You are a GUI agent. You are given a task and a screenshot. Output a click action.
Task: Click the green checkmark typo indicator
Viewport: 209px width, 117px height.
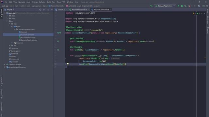coord(198,13)
